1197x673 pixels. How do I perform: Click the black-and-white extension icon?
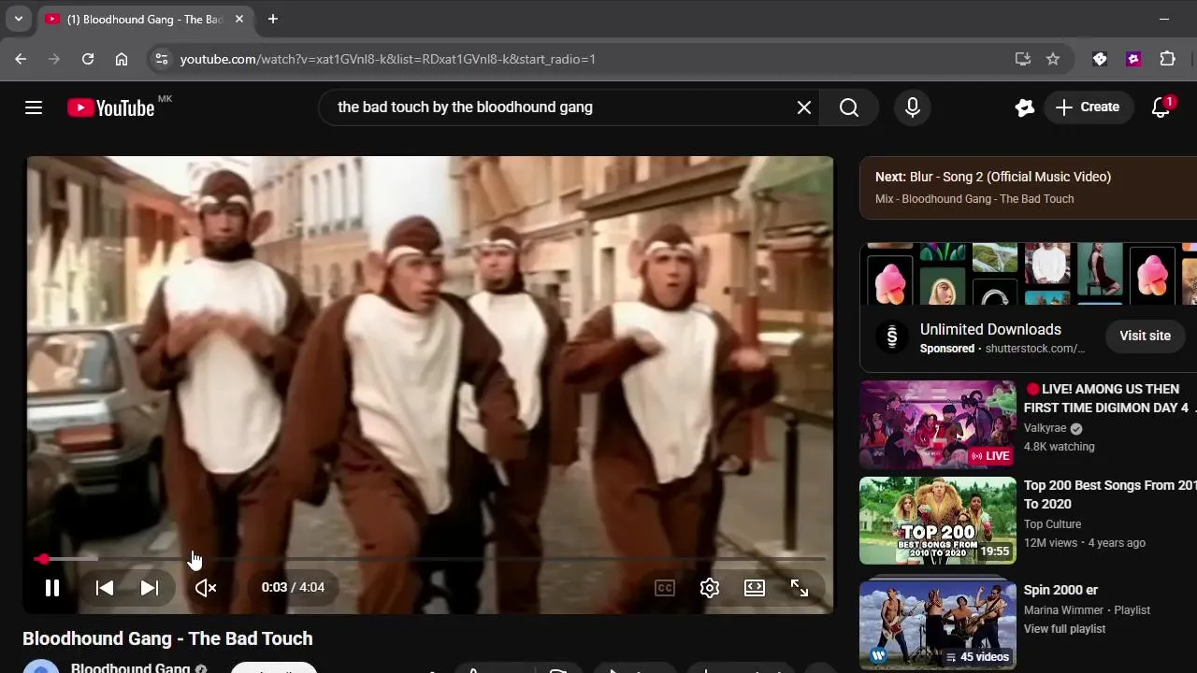pos(1100,59)
